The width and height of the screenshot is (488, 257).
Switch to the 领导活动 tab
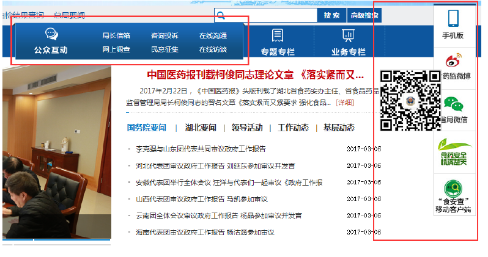[x=247, y=128]
